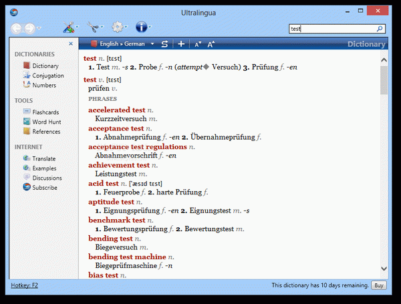Click the Dictionary book icon in sidebar
The height and width of the screenshot is (304, 401).
27,65
